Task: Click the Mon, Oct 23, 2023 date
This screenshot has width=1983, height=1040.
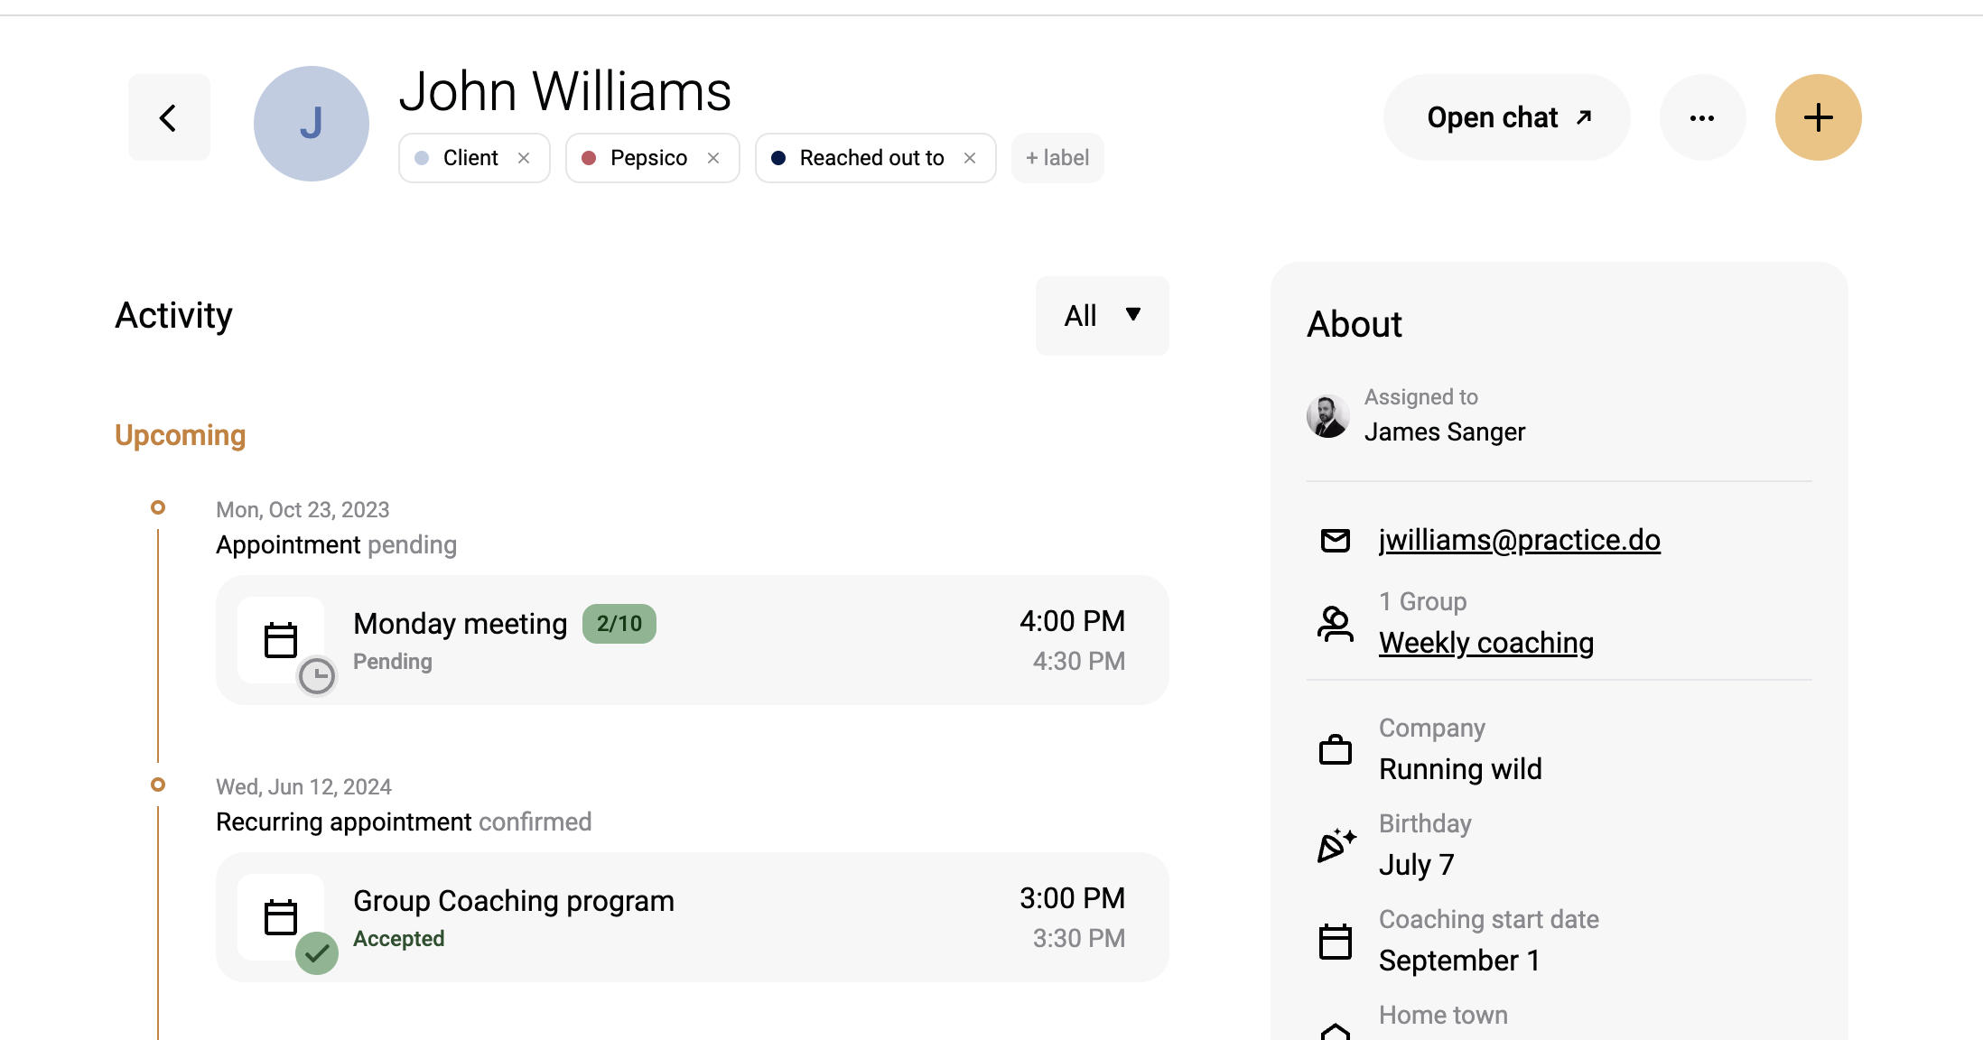Action: point(303,510)
